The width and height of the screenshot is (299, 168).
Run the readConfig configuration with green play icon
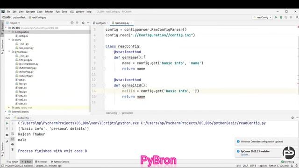pyautogui.click(x=276, y=17)
